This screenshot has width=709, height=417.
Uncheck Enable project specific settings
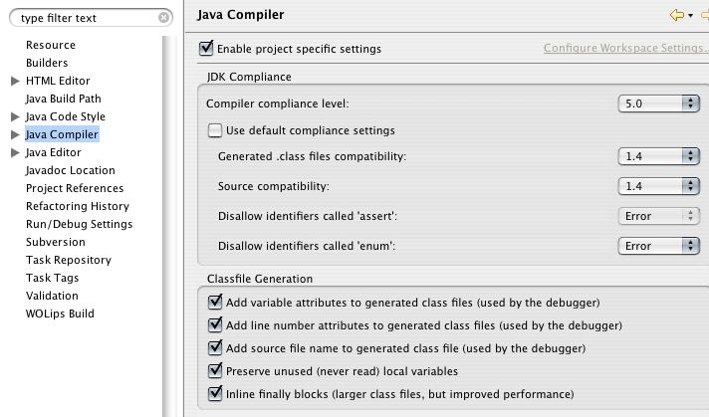tap(206, 48)
